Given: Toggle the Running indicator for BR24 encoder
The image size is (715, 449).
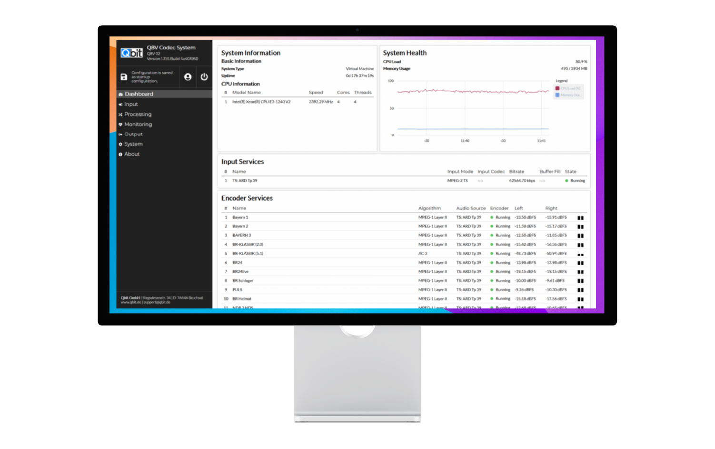Looking at the screenshot, I should click(x=492, y=262).
